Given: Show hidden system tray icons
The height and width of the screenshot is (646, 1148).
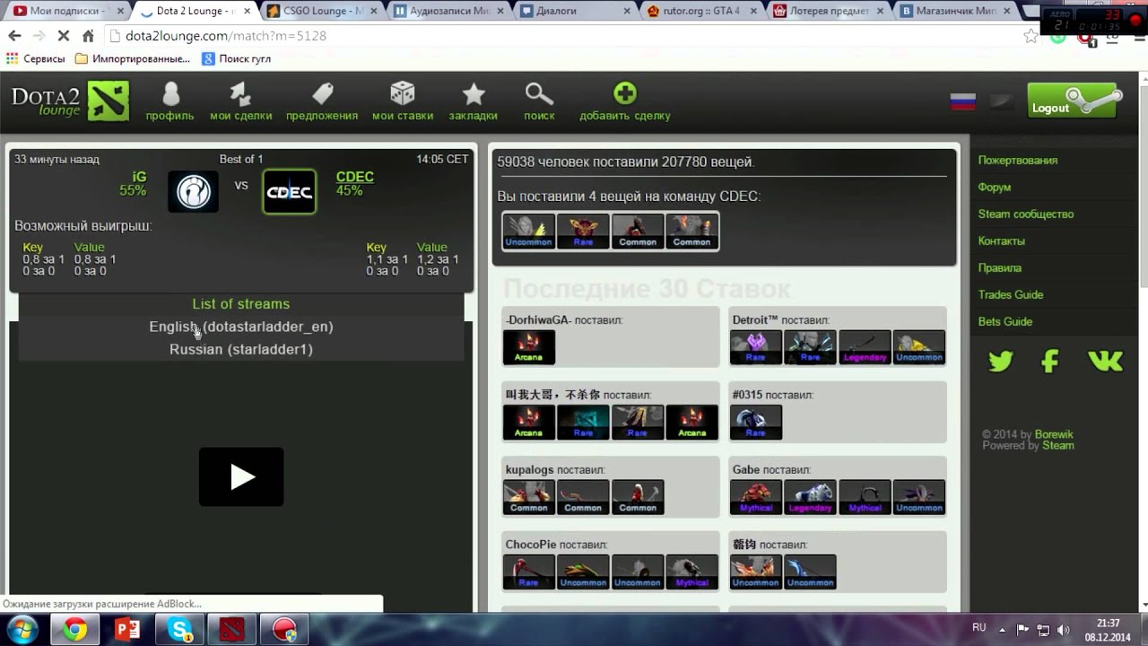Looking at the screenshot, I should [1002, 629].
